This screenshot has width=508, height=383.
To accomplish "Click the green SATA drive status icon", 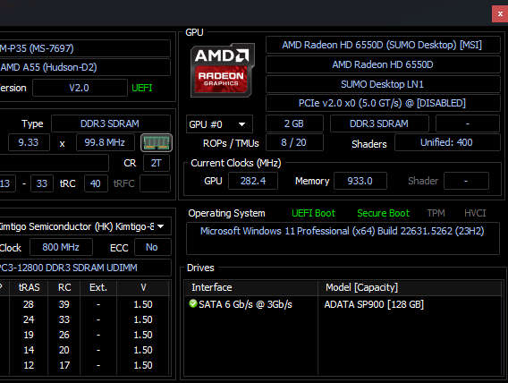I will click(x=193, y=303).
